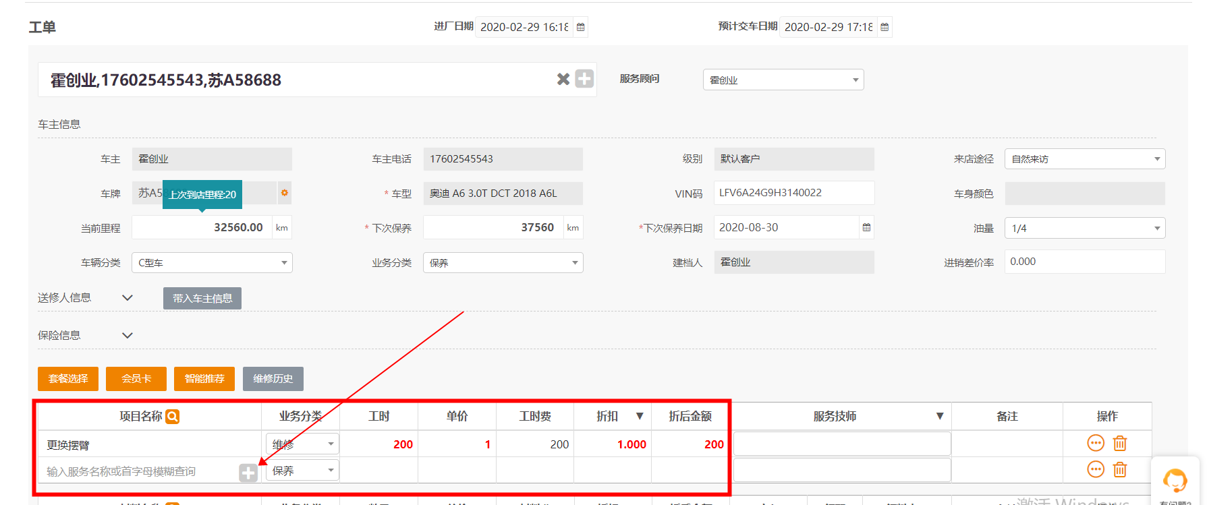Click the 带入车主信息 button
This screenshot has width=1207, height=505.
click(202, 298)
